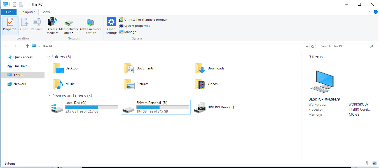This screenshot has width=379, height=168.
Task: Open drive Properties from the ribbon
Action: pos(10,25)
